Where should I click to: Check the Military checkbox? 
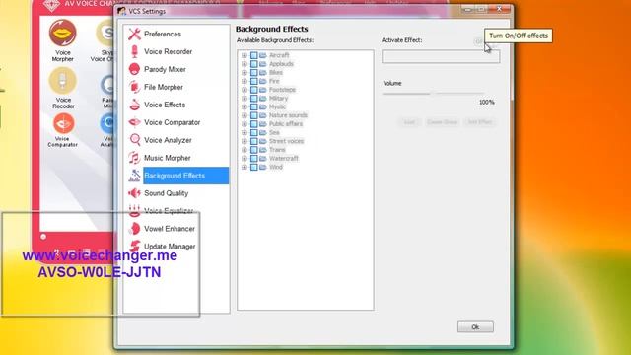(x=254, y=99)
